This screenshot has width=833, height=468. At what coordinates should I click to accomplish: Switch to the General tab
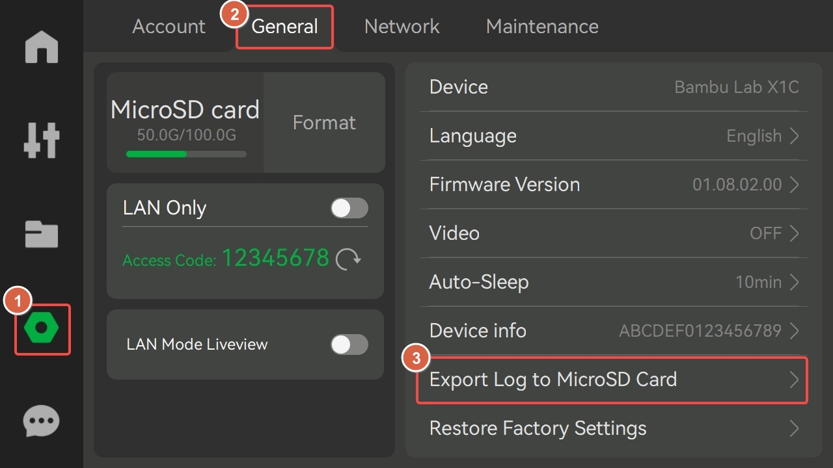coord(285,27)
